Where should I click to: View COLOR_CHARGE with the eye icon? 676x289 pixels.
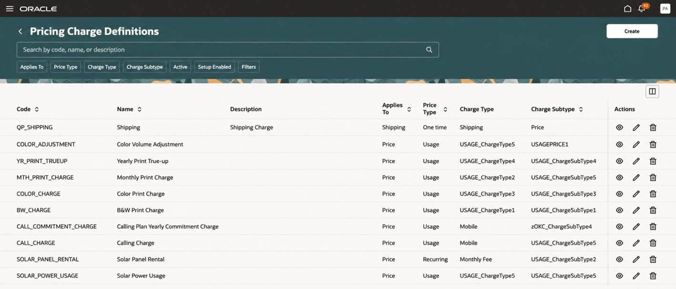619,194
